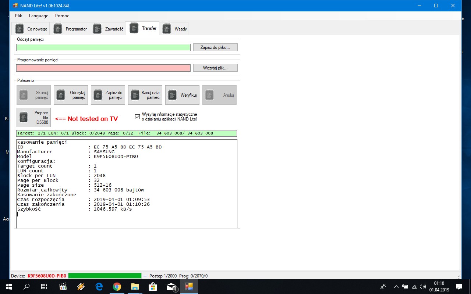Click the 'Model : K9F5608U0D-PIB0' log line
Viewport: 471px width, 294px height.
(78, 157)
